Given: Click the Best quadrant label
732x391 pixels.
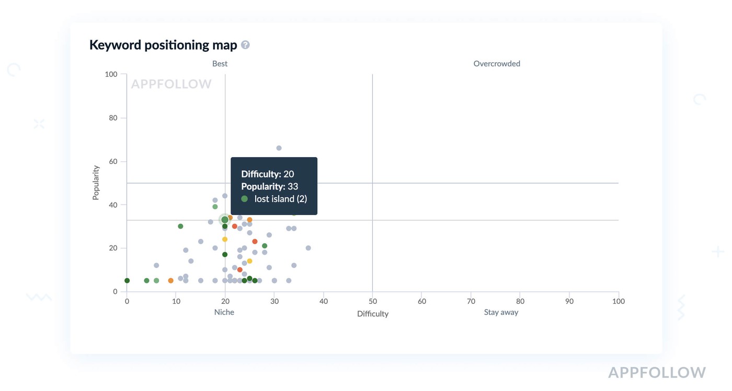Looking at the screenshot, I should click(x=220, y=64).
